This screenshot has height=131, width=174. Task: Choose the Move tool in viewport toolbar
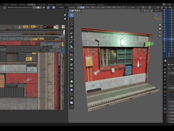coord(71,24)
